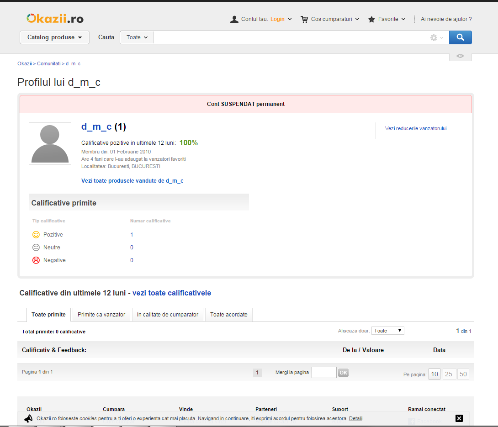Click the Pozitive smiley icon

pos(36,234)
